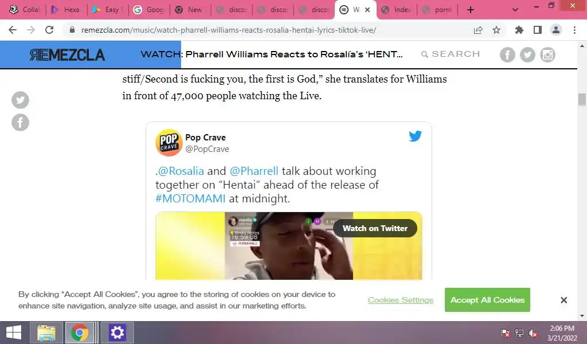Click the page vertical scrollbar thumb
This screenshot has width=587, height=344.
[582, 100]
